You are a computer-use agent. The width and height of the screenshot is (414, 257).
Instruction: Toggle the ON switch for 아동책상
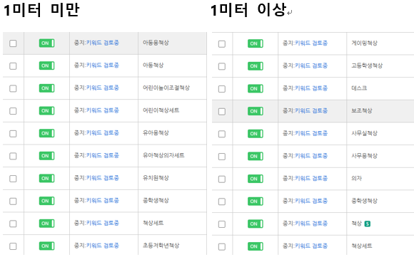click(46, 65)
